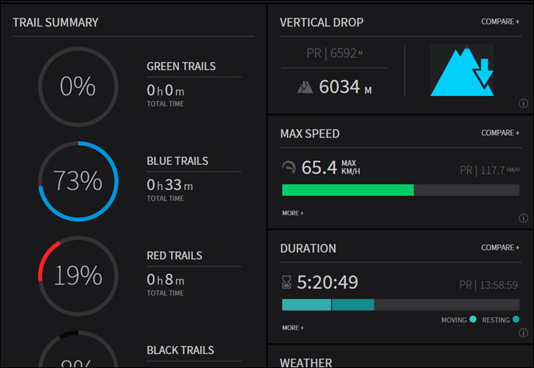Click the MOVING legend label
The image size is (534, 368).
click(454, 320)
